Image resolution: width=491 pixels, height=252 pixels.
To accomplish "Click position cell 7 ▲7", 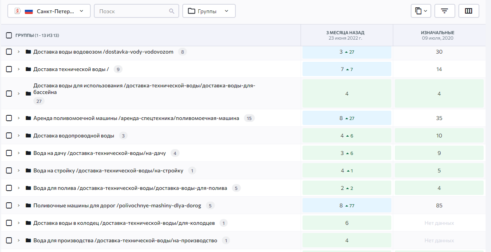I will (x=347, y=69).
